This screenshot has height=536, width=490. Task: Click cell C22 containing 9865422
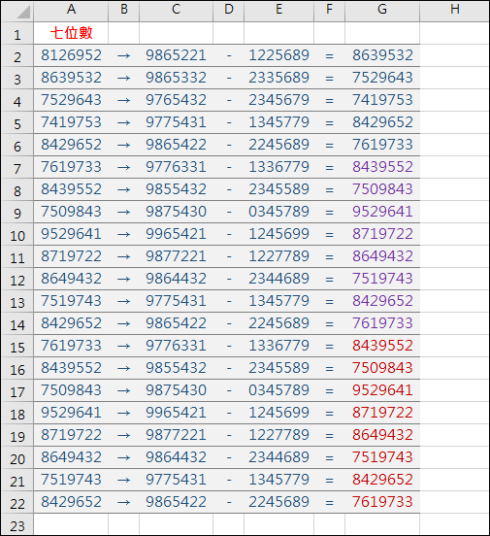click(x=176, y=502)
